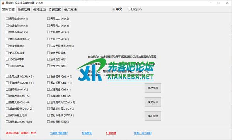Viewport: 232px width, 140px height.
Task: Open the 检查更新 link
Action: coord(87,133)
